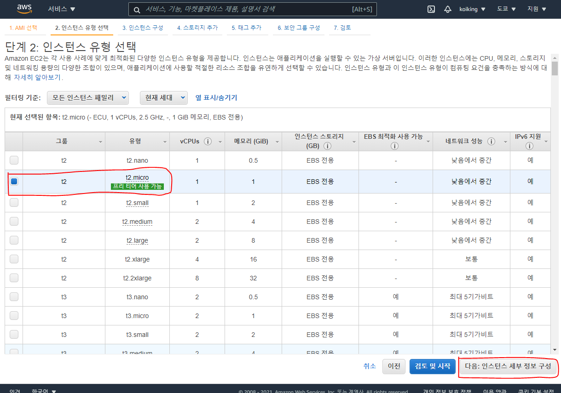Viewport: 561px width, 393px height.
Task: Open the 모든 인스턴스 패밀리 filter dropdown
Action: (88, 97)
